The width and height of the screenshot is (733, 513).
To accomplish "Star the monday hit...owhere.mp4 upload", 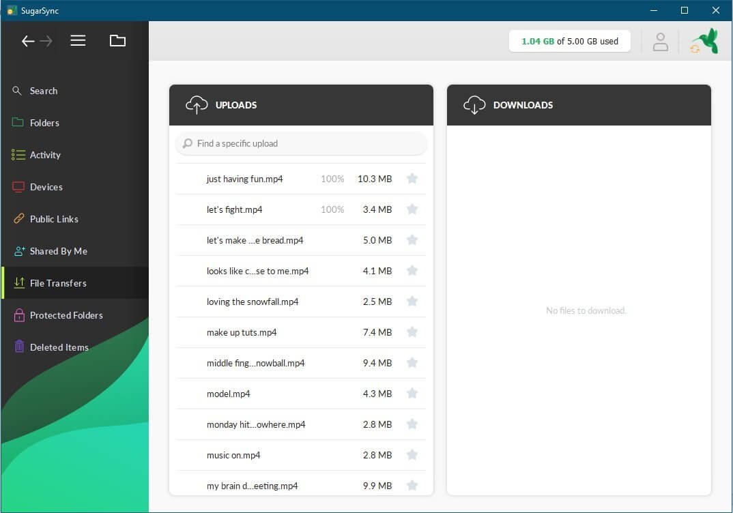I will click(412, 424).
